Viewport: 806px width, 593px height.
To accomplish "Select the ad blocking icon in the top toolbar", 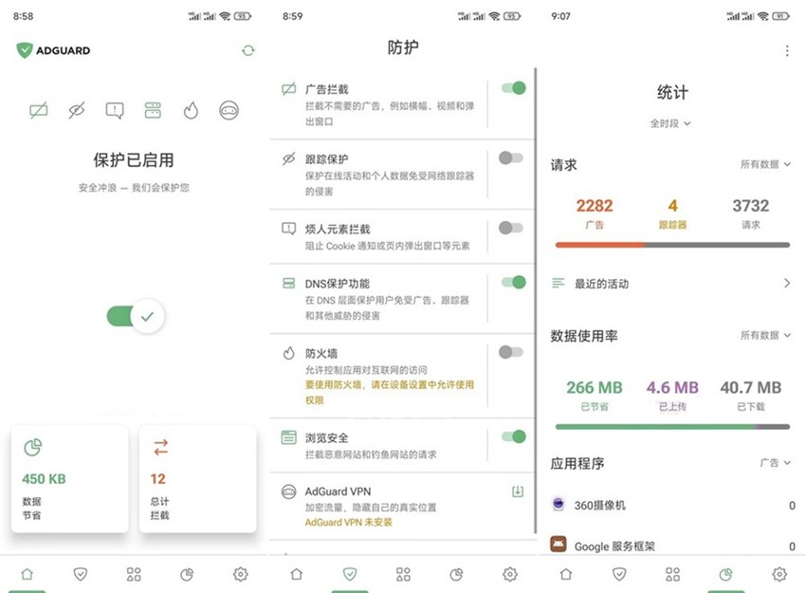I will (38, 110).
